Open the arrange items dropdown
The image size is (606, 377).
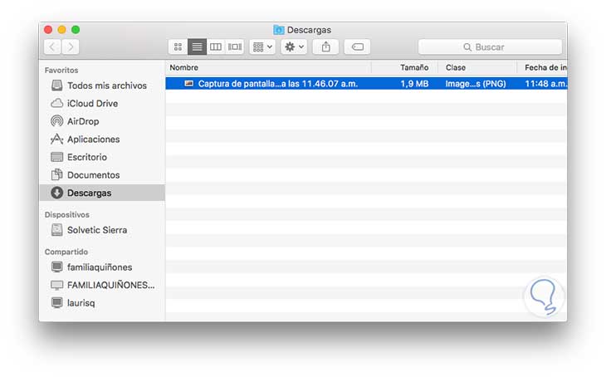[262, 47]
